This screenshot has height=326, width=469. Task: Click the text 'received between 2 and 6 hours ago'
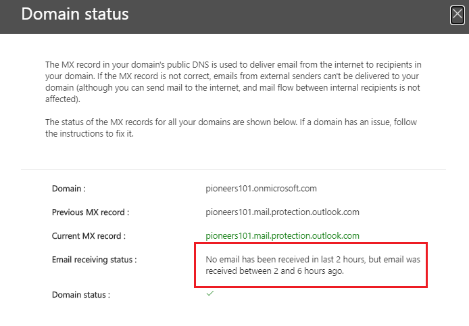pyautogui.click(x=274, y=271)
